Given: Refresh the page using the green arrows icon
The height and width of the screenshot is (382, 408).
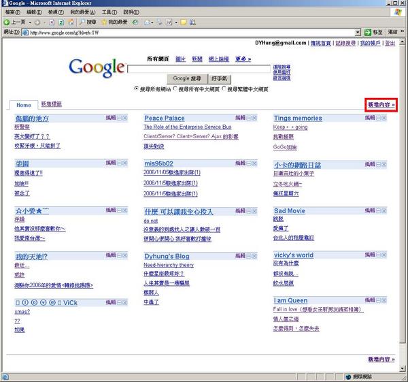Looking at the screenshot, I should coord(61,22).
